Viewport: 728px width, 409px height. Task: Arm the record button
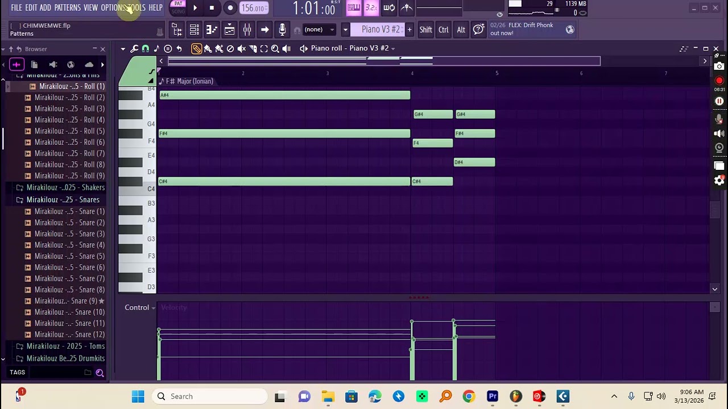point(230,8)
